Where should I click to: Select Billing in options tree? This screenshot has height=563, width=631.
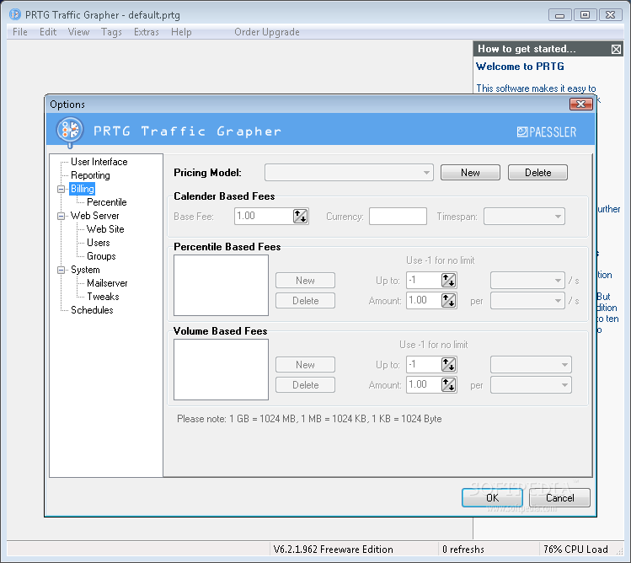tap(82, 189)
